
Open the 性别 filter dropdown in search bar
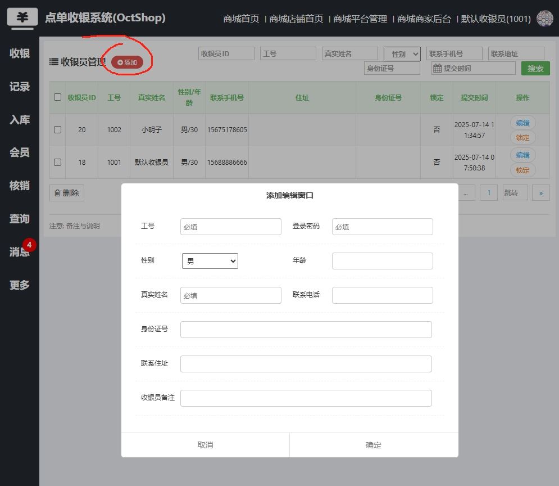[x=402, y=54]
